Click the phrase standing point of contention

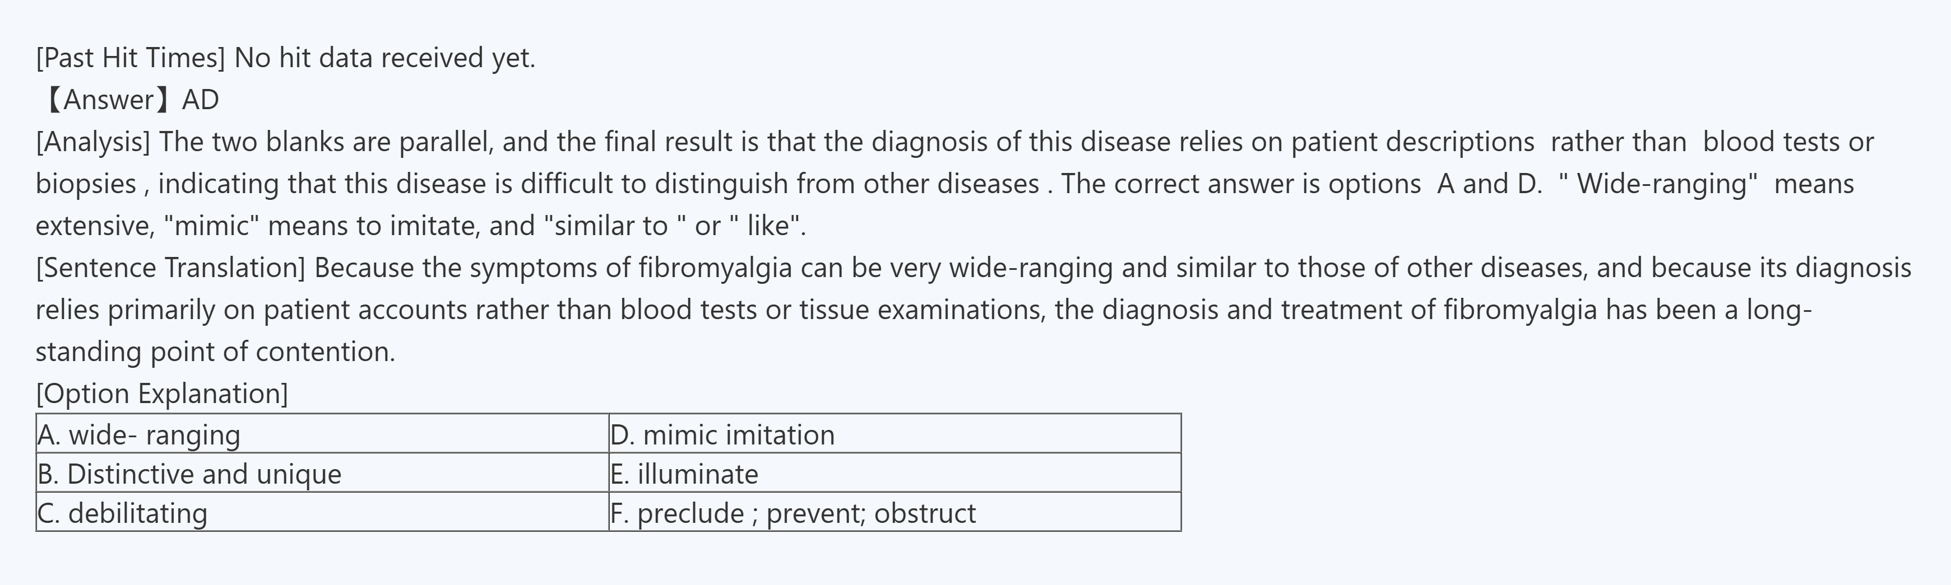(215, 352)
